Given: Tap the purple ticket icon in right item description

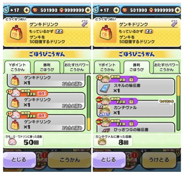Looking at the screenshot, I should click(174, 24).
